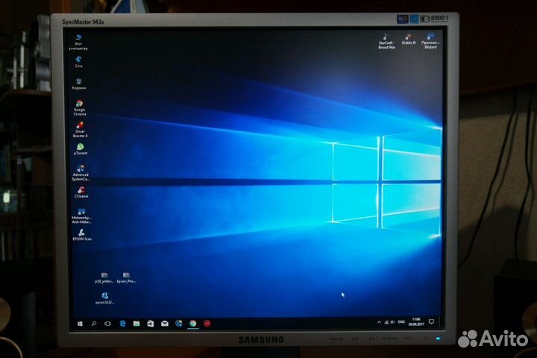The width and height of the screenshot is (537, 358).
Task: Click the Blizzard app desktop shortcut
Action: pyautogui.click(x=430, y=36)
